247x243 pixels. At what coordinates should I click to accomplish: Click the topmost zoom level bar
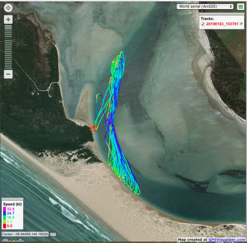(x=8, y=26)
